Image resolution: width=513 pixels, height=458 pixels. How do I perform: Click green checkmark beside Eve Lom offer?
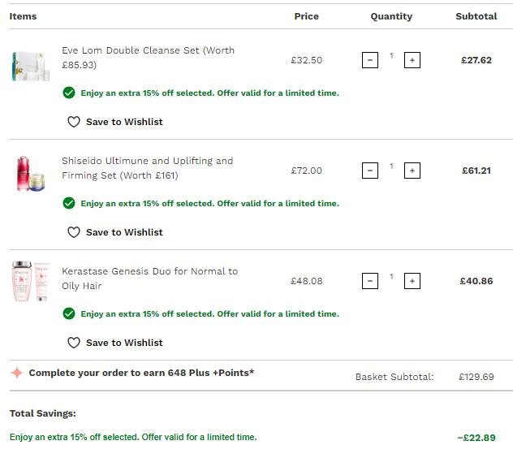69,93
